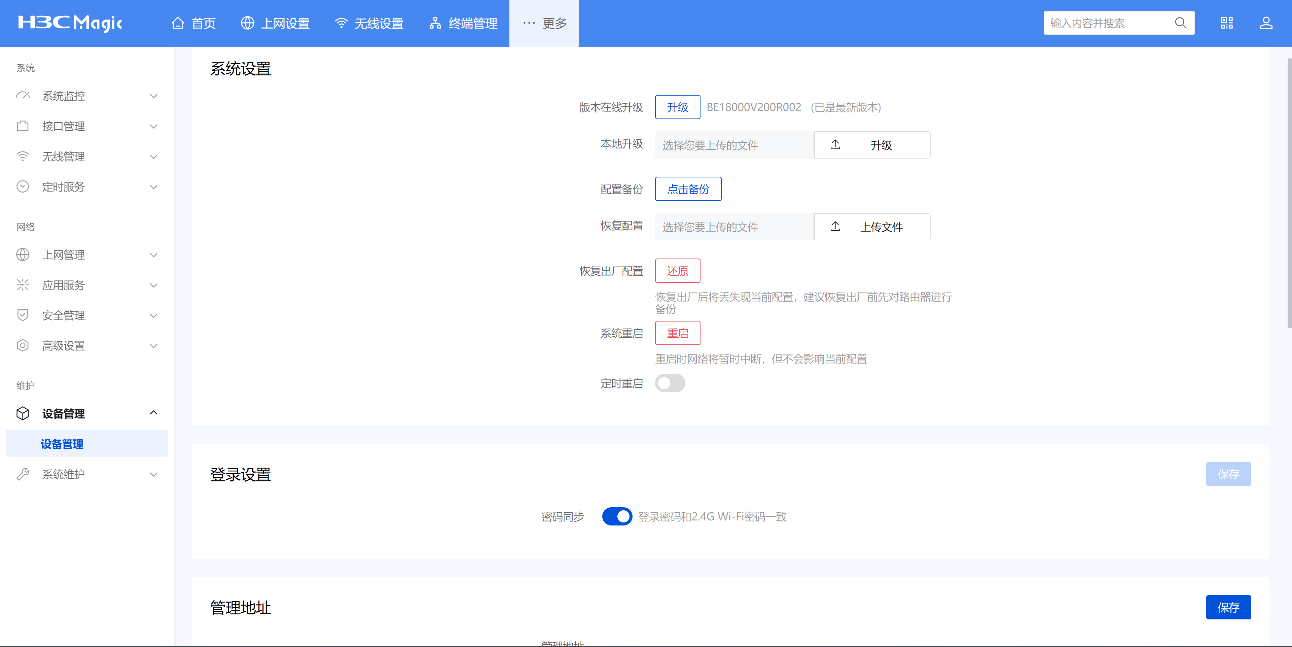Expand the 高级设置 chevron
1292x647 pixels.
coord(154,346)
